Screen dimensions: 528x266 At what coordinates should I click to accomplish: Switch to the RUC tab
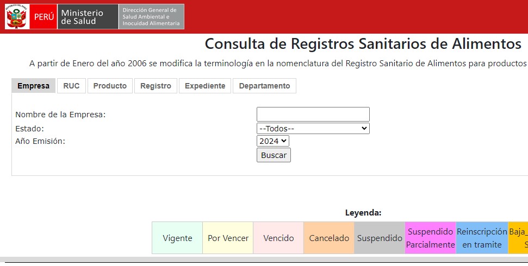(71, 86)
